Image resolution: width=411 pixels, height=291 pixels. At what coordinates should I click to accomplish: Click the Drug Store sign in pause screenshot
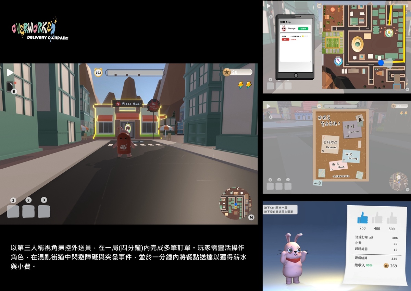pos(303,111)
